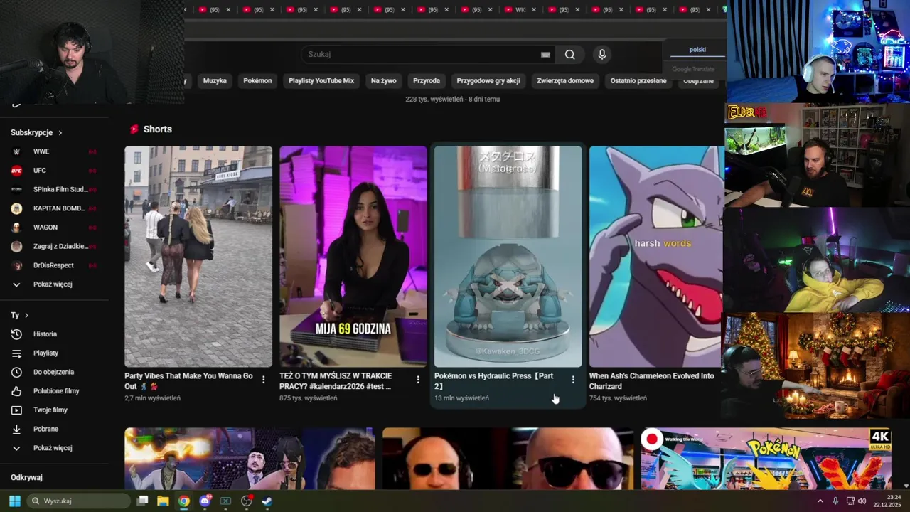The height and width of the screenshot is (512, 910).
Task: Click the Historia clock icon
Action: [x=17, y=334]
